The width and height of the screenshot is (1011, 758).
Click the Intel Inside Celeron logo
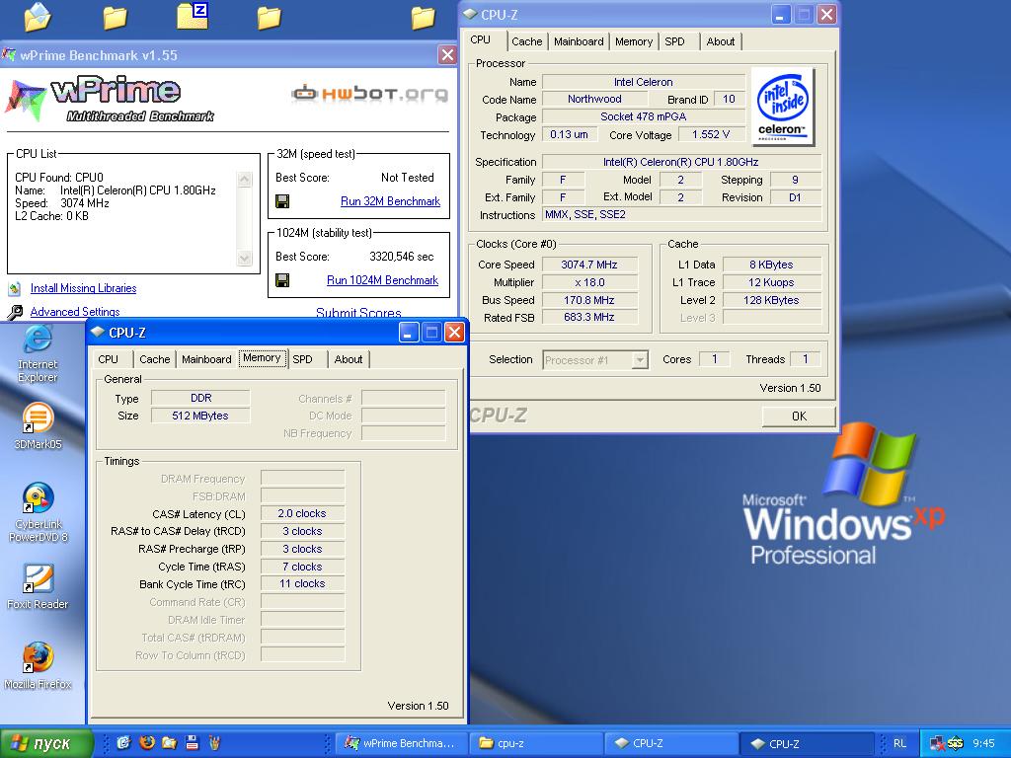(x=783, y=107)
